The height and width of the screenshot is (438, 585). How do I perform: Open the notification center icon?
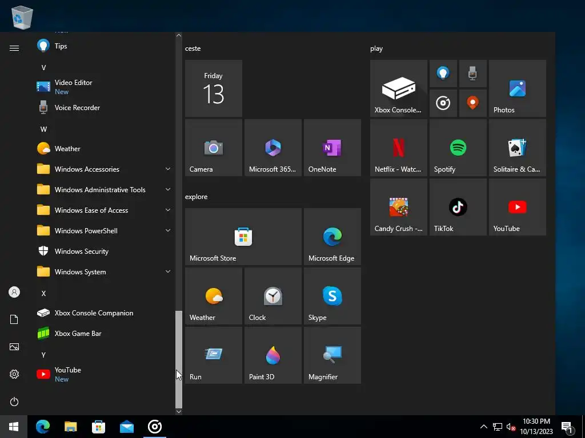coord(567,427)
